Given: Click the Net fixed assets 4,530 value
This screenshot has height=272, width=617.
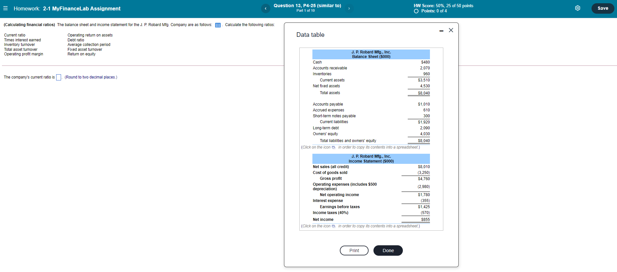Looking at the screenshot, I should (425, 86).
